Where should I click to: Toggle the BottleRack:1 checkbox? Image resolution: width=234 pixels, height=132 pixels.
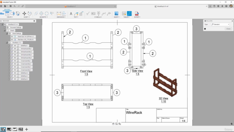[x=12, y=45]
